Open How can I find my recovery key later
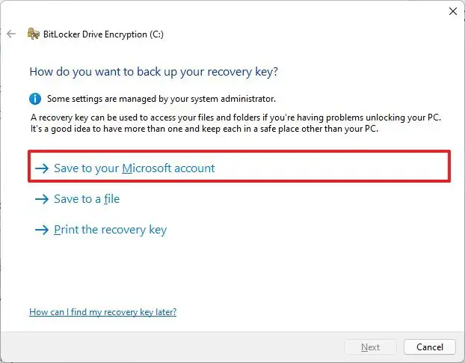 pyautogui.click(x=102, y=311)
